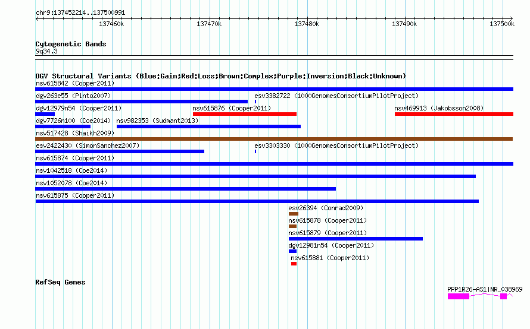
Task: Click the DGV Structural Variants track title
Action: pyautogui.click(x=221, y=76)
